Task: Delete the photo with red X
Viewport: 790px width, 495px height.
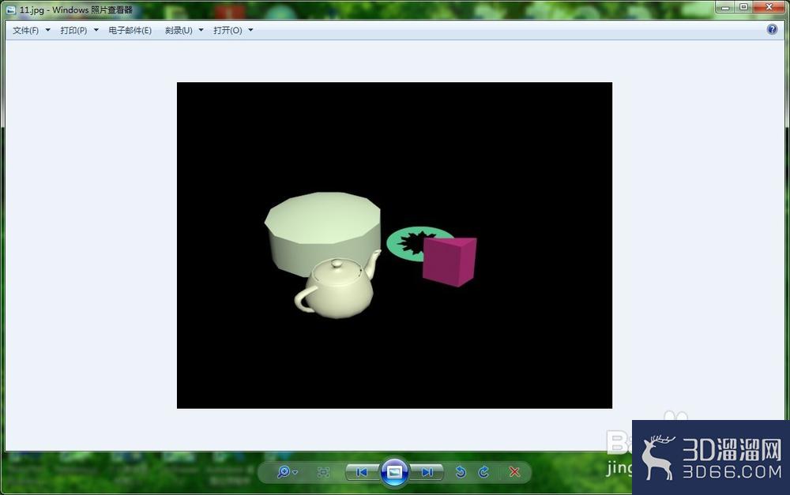Action: (x=514, y=472)
